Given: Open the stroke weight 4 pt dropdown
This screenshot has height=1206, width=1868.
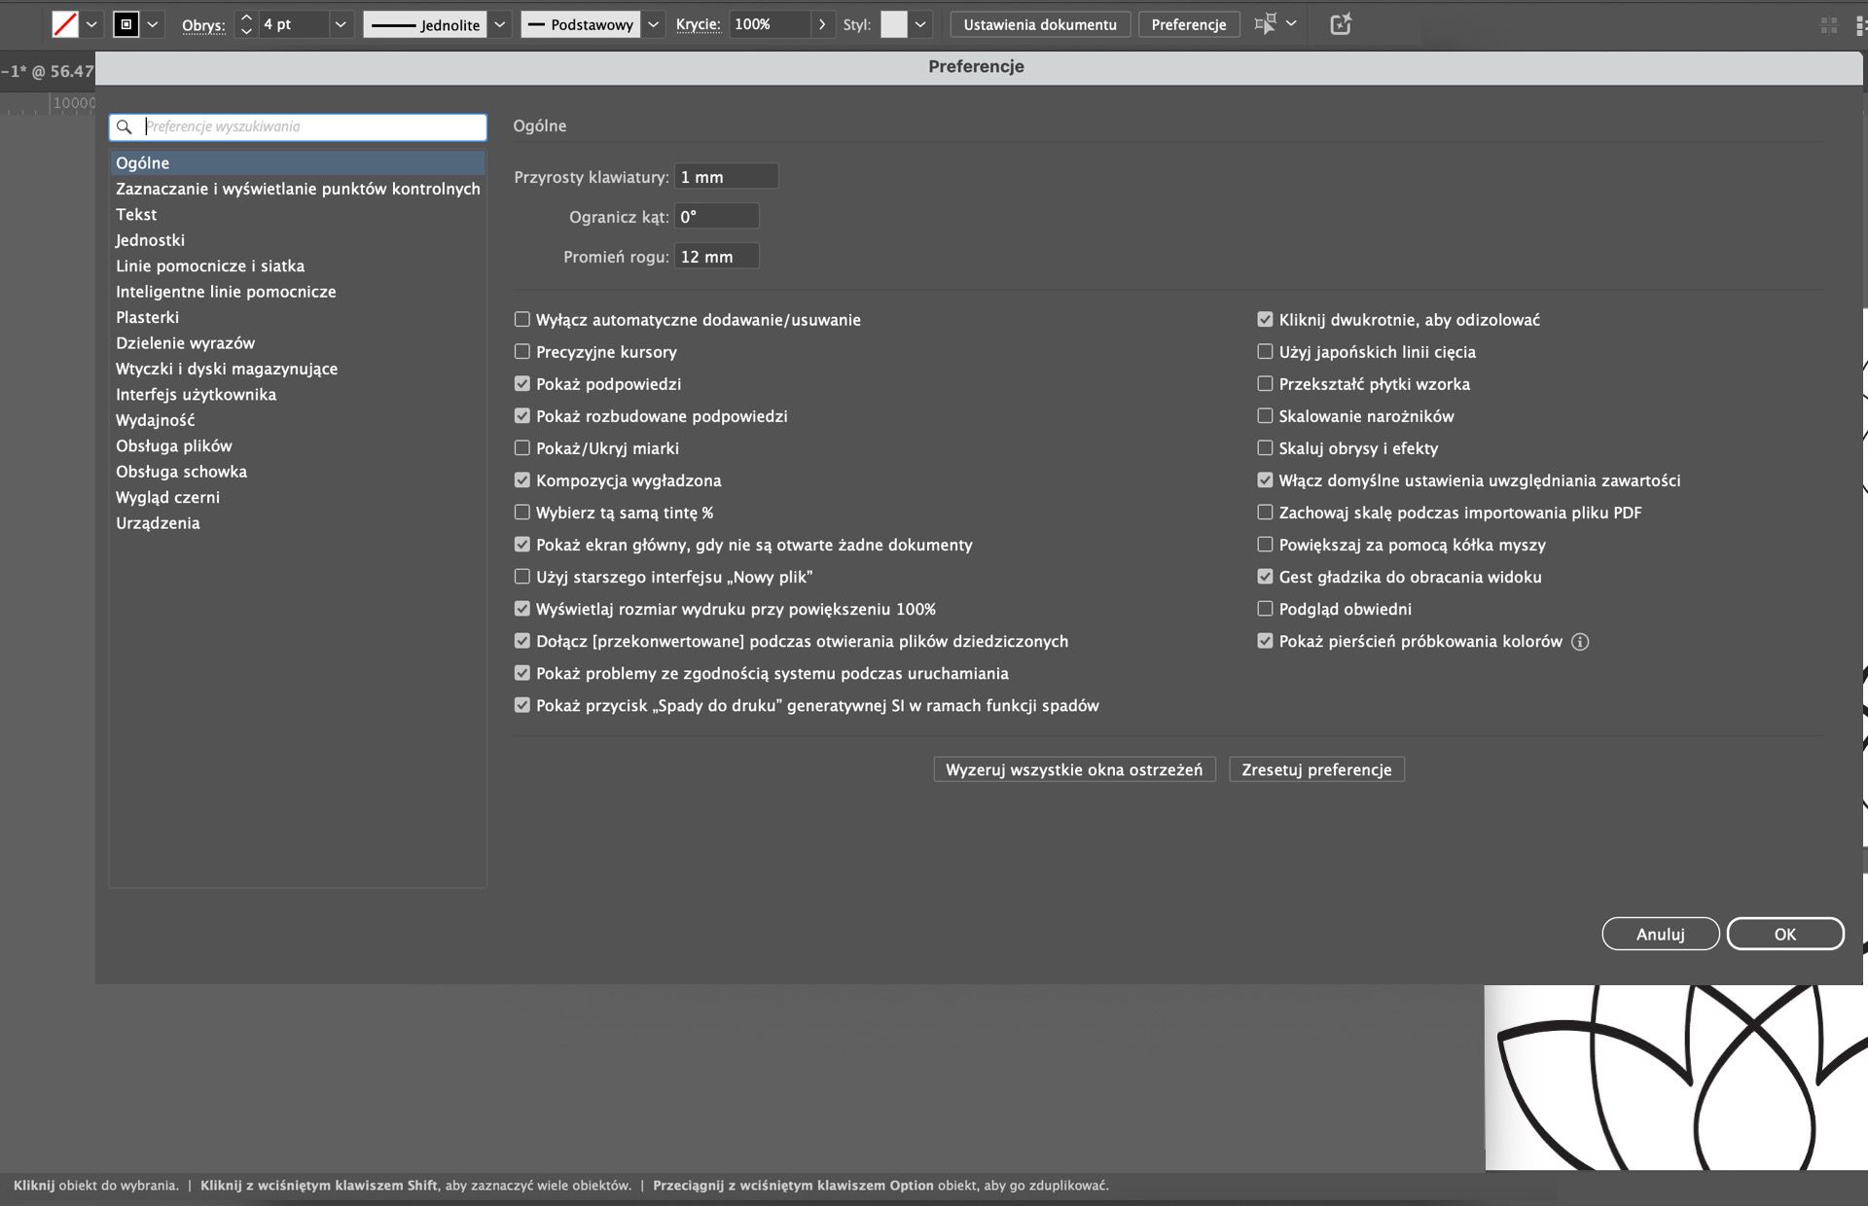Looking at the screenshot, I should coord(340,24).
